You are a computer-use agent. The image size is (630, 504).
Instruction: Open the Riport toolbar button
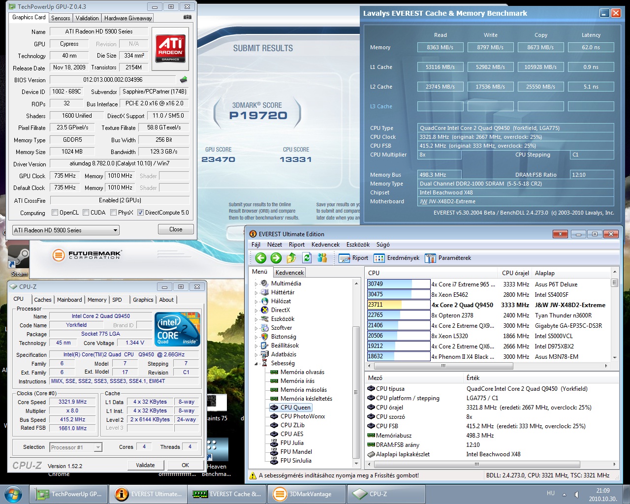[x=354, y=258]
